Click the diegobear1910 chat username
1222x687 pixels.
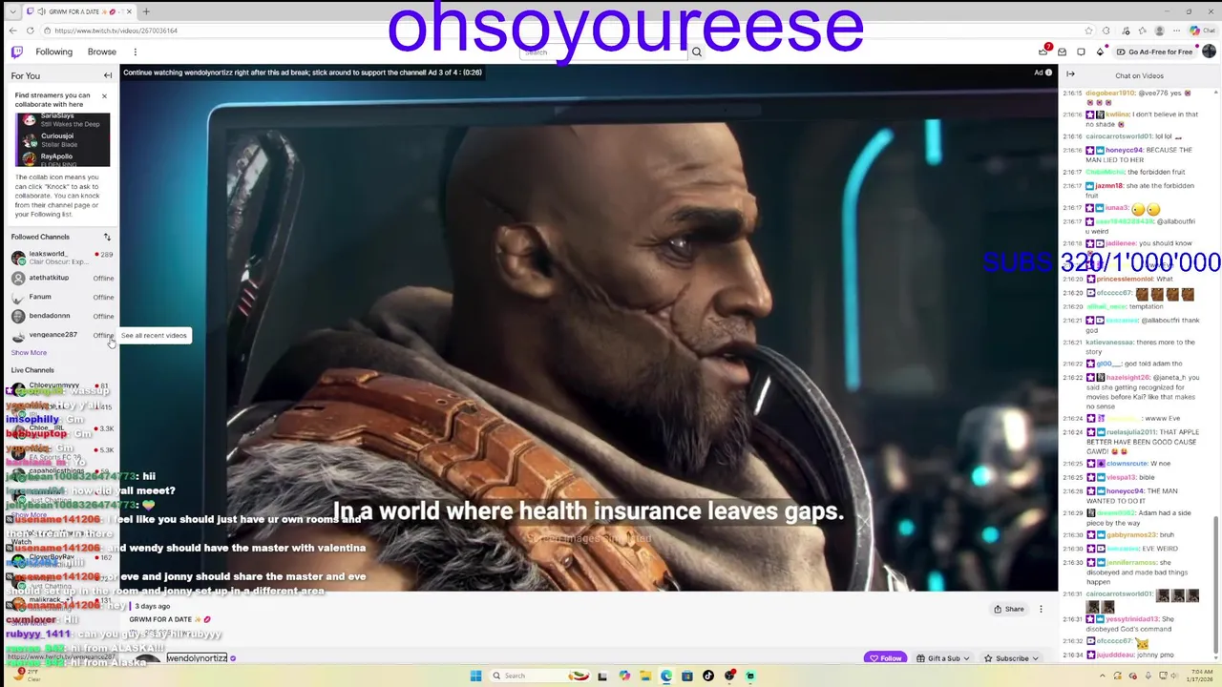click(1109, 94)
